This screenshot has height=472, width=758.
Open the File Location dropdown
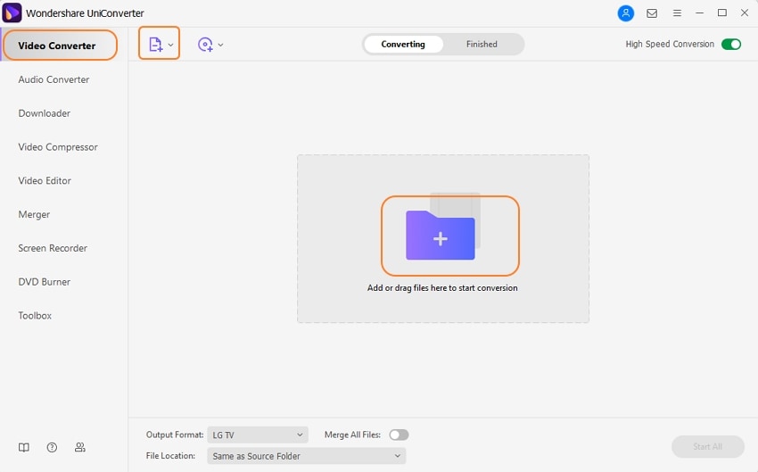tap(307, 456)
